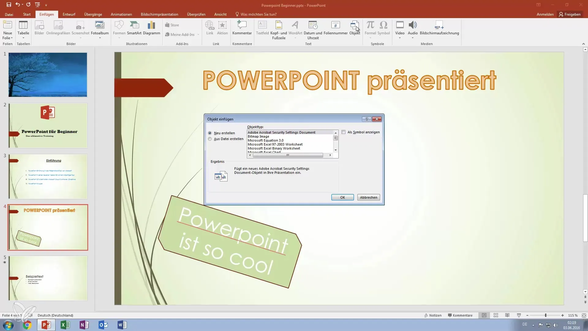Click zoom slider handle
Screen dimensions: 588x331
coord(545,315)
